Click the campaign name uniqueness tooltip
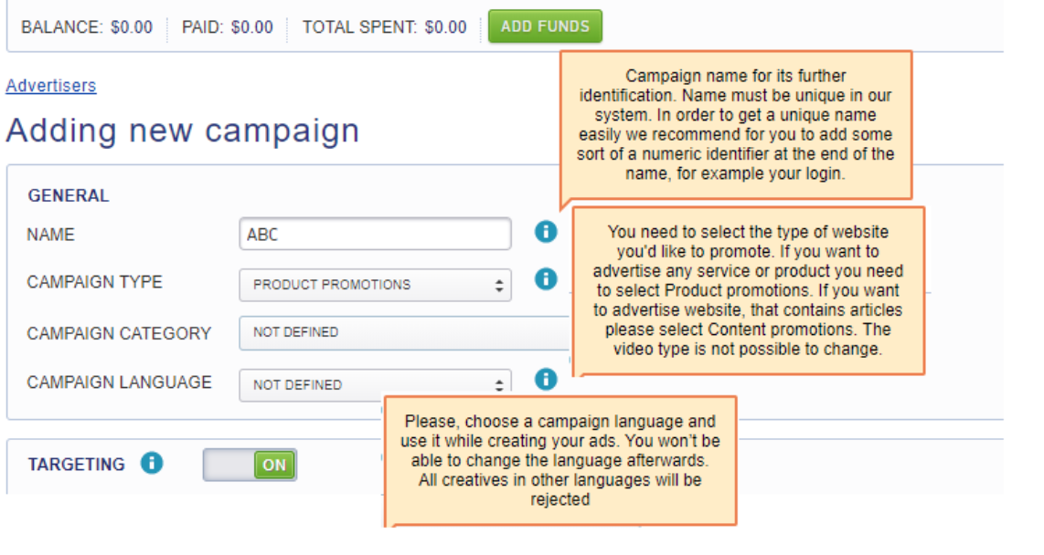 coord(735,125)
